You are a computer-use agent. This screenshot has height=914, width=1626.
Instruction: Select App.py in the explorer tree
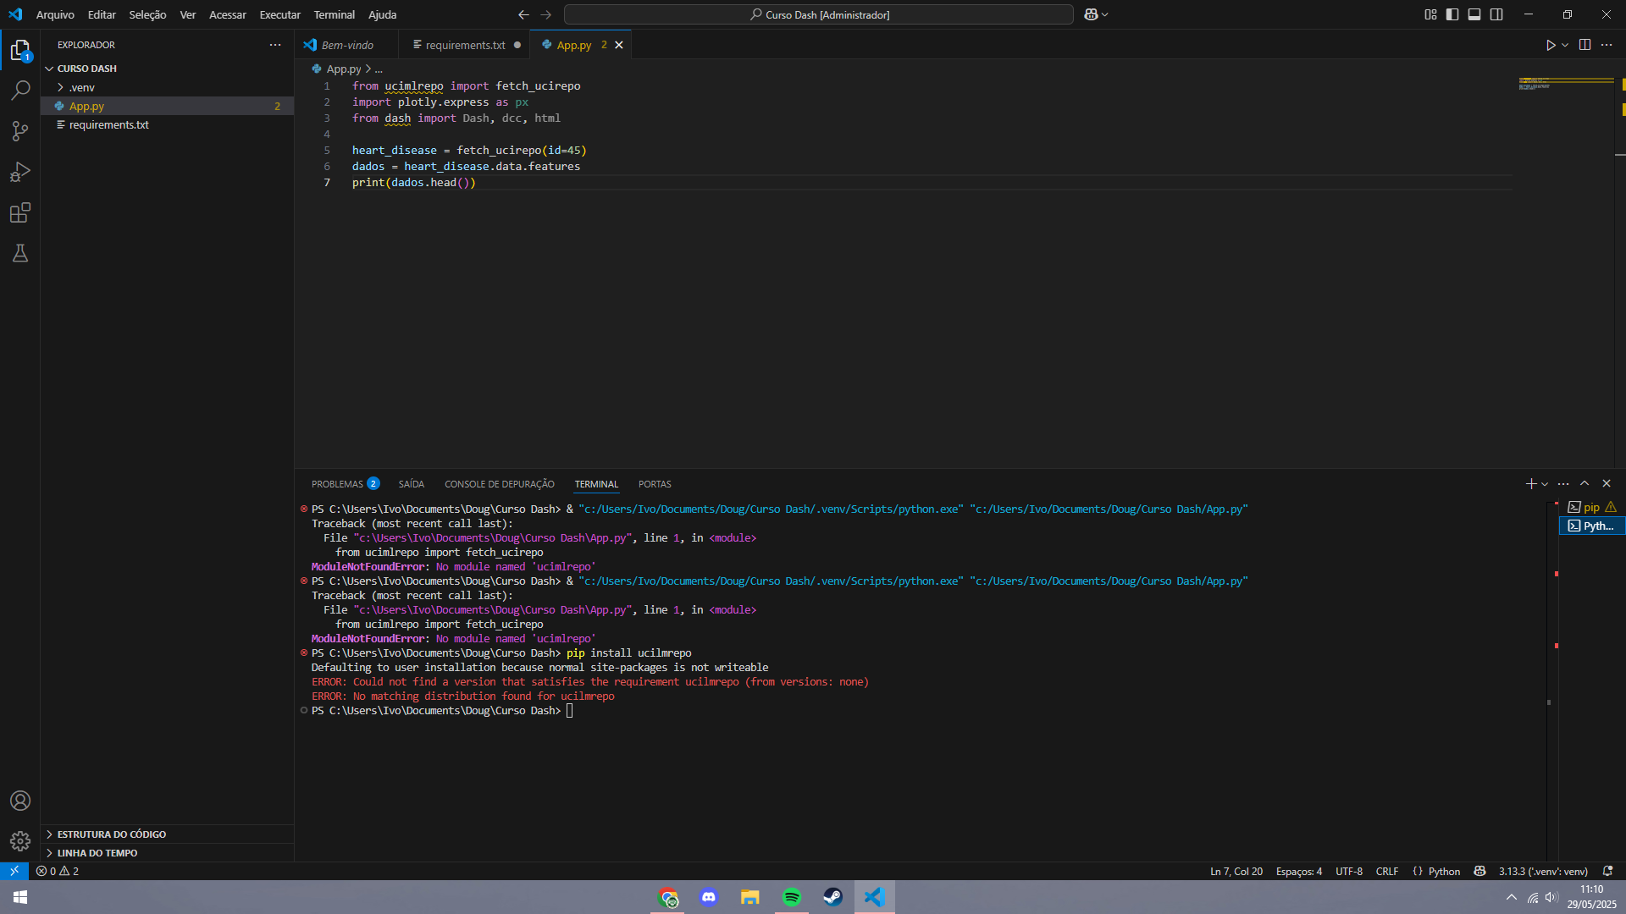click(x=167, y=106)
